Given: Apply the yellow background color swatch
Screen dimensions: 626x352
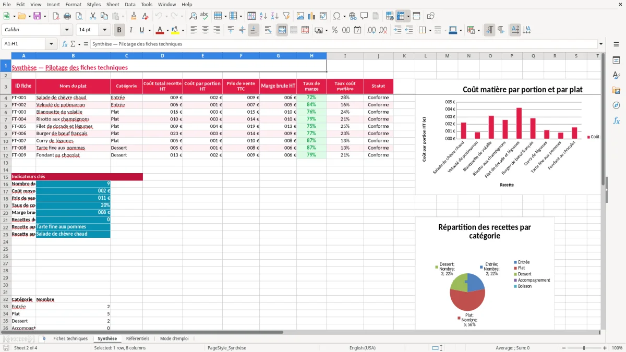Looking at the screenshot, I should pos(175,30).
